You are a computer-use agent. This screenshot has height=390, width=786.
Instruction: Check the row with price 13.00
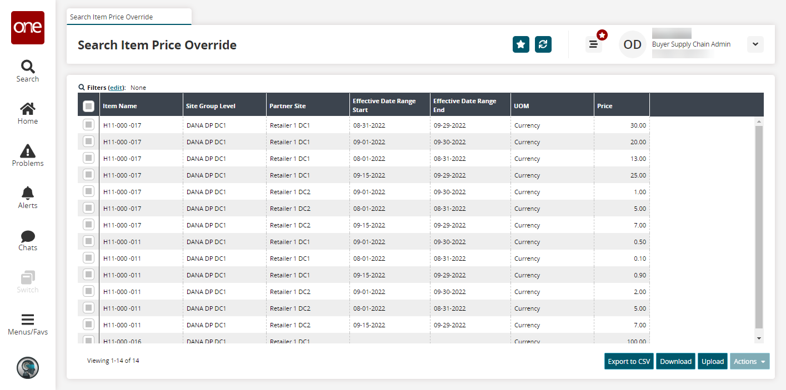click(x=88, y=158)
